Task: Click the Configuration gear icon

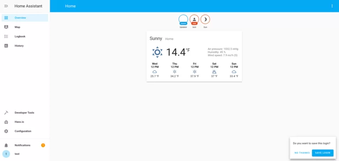Action: click(x=6, y=131)
